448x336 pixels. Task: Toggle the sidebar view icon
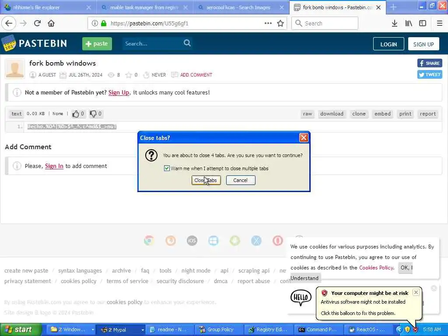tap(423, 23)
